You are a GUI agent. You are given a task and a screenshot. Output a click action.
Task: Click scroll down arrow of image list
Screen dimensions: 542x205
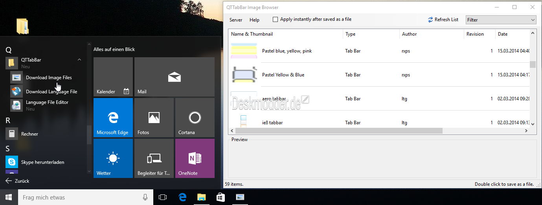(533, 124)
